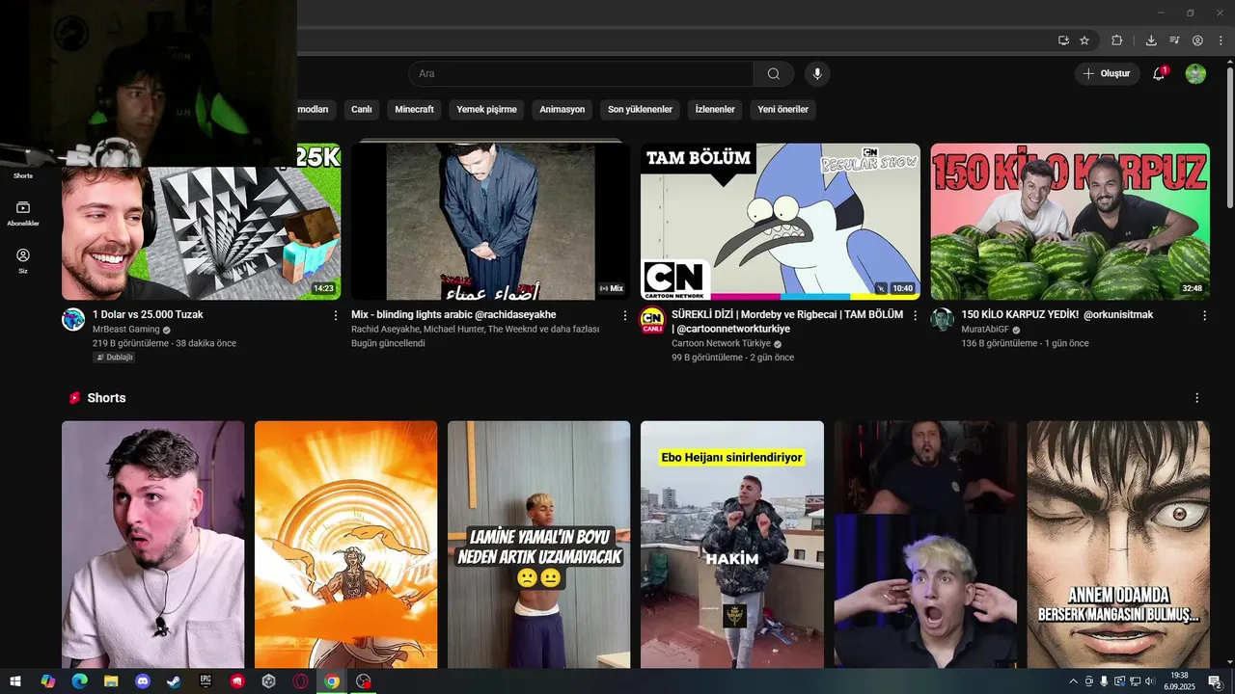1235x694 pixels.
Task: Select the Son yüklenenler filter chip
Action: (x=640, y=110)
